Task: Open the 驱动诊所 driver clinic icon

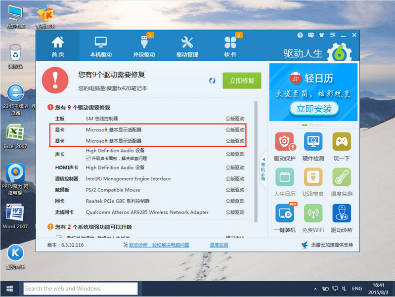Action: (342, 218)
